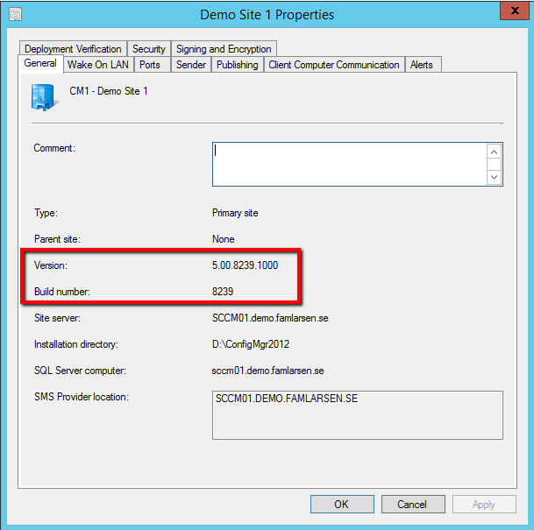Go to the Publishing tab
The height and width of the screenshot is (530, 534).
pyautogui.click(x=237, y=65)
